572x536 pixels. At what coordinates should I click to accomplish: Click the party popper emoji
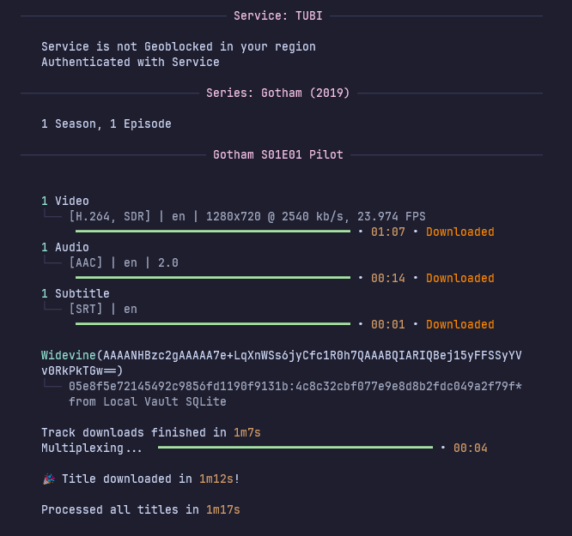[47, 479]
